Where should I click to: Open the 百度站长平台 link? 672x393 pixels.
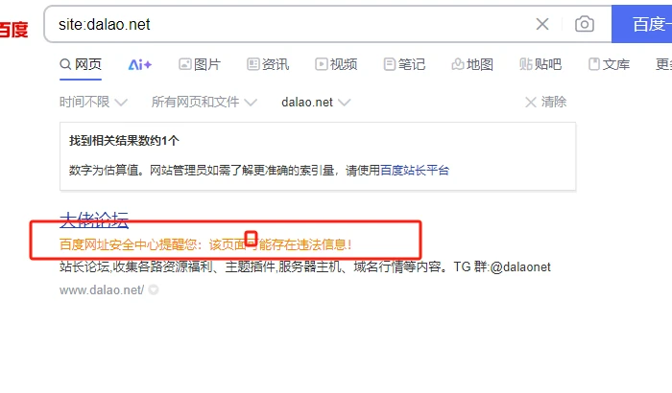click(x=415, y=171)
